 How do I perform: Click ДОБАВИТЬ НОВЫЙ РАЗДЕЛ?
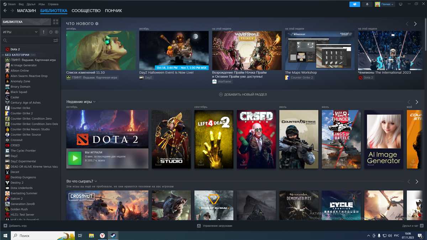coord(243,95)
